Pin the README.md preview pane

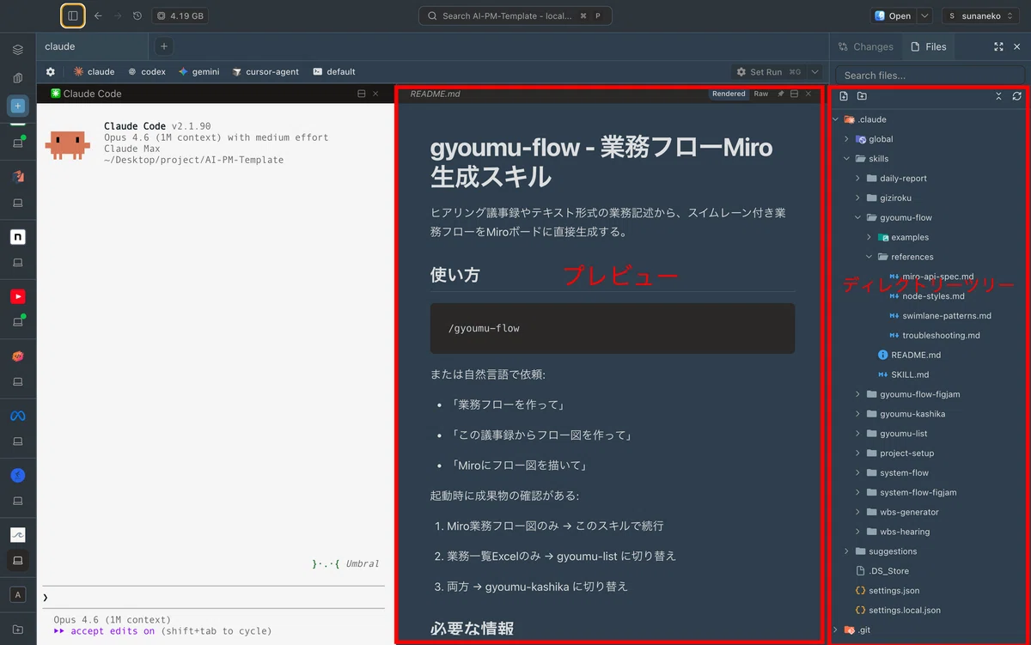pyautogui.click(x=781, y=94)
